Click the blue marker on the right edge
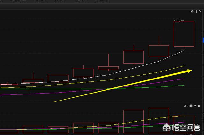The width and height of the screenshot is (204, 135). [x=203, y=40]
